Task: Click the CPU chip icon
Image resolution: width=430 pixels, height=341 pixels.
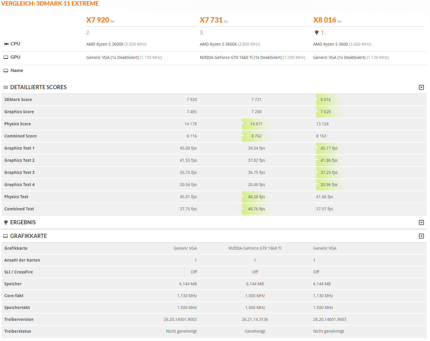Action: [x=6, y=44]
